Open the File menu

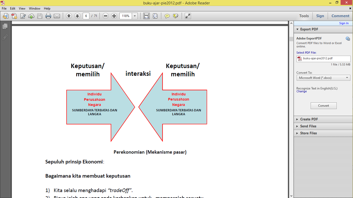tap(4, 9)
